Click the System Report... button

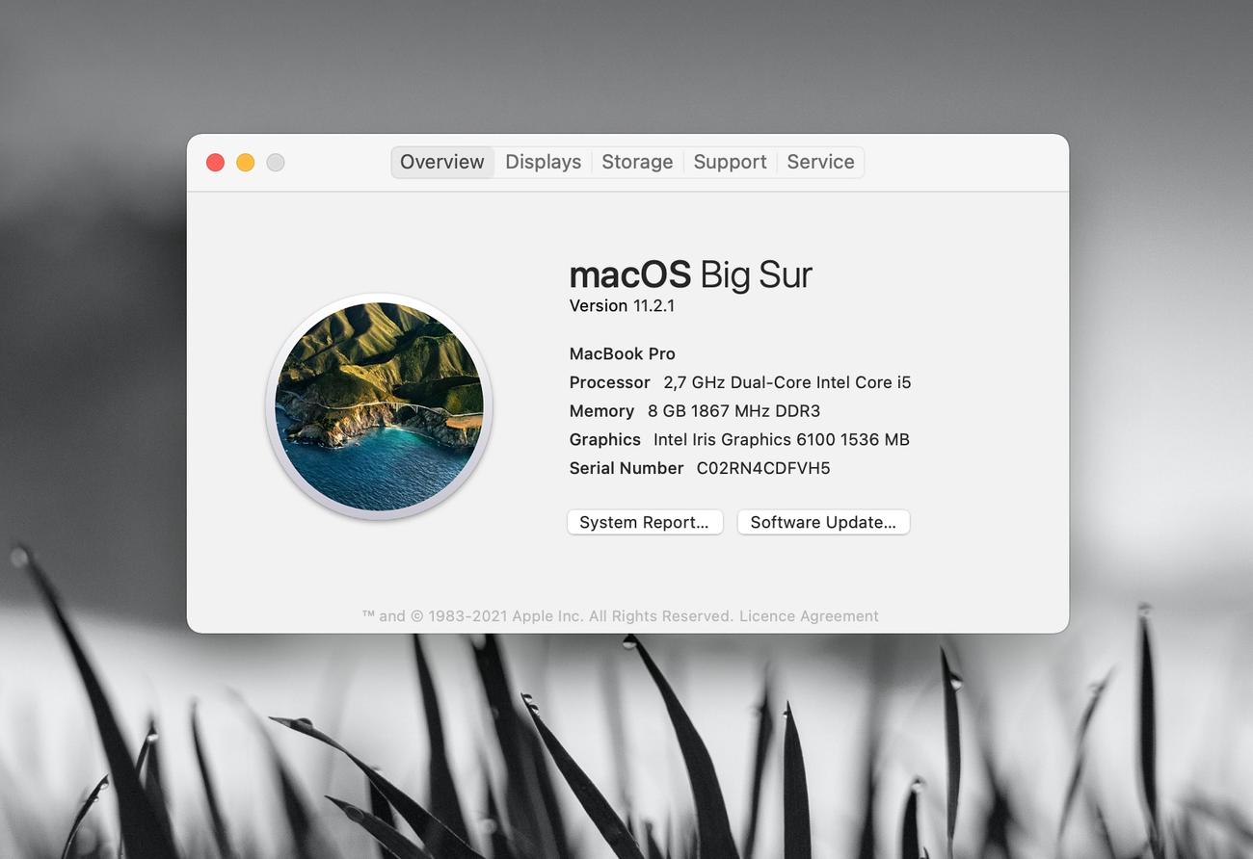pos(645,522)
